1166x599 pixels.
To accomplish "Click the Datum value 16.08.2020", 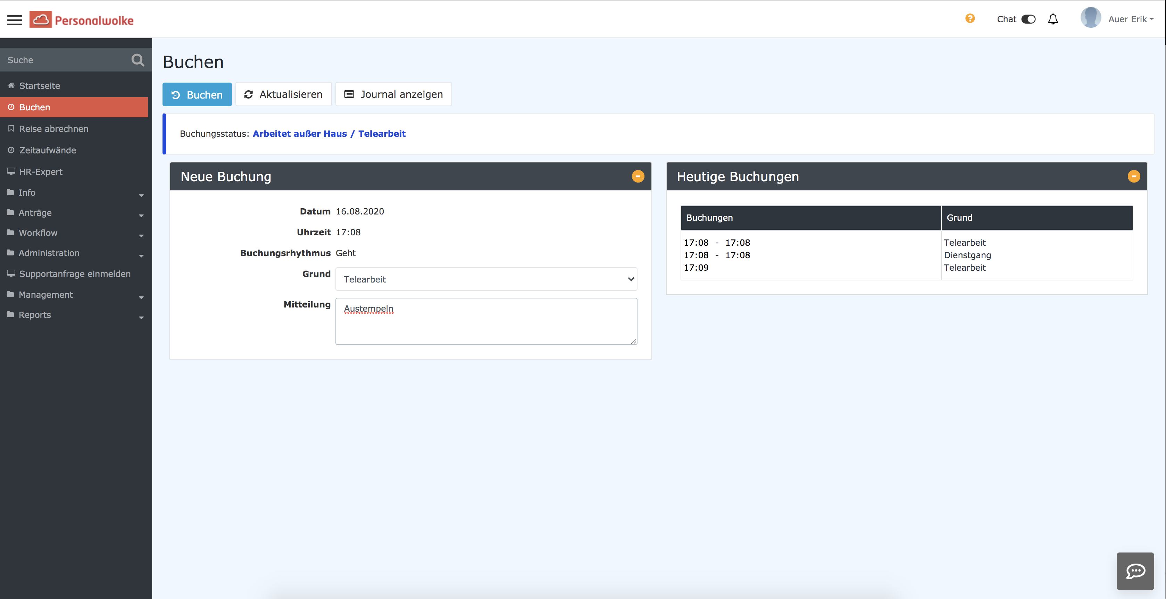I will pyautogui.click(x=360, y=211).
